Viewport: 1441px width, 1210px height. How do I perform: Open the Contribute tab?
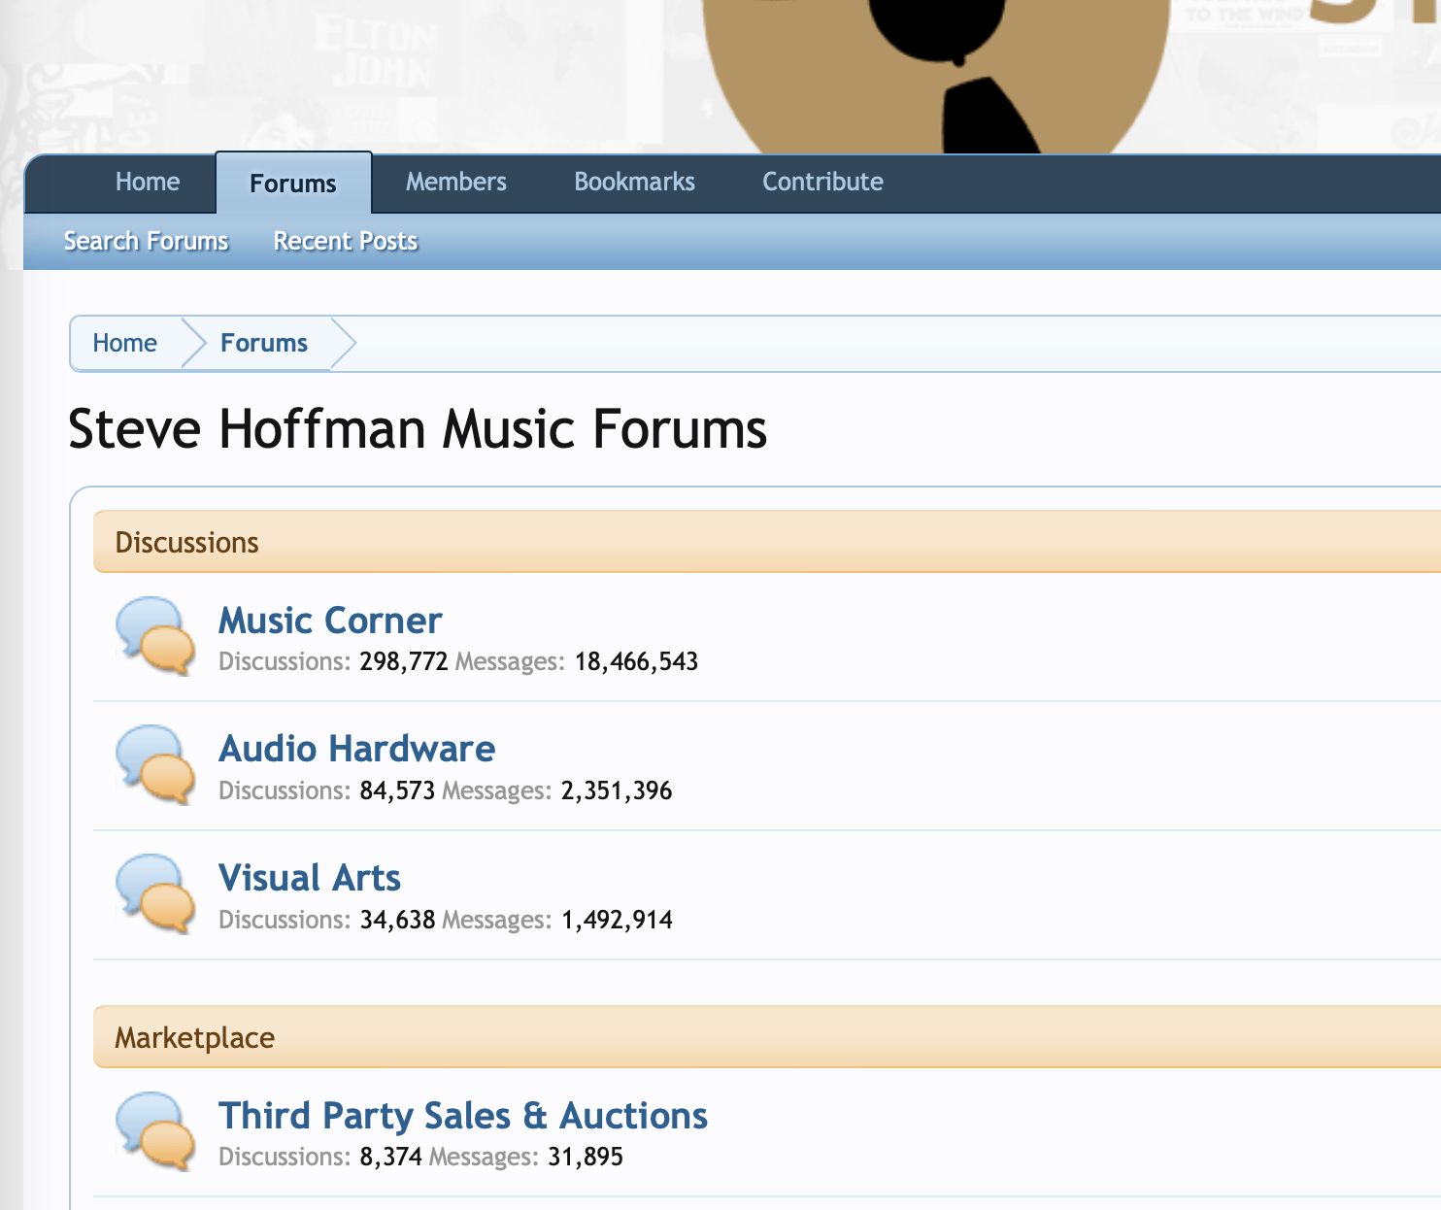[x=823, y=182]
